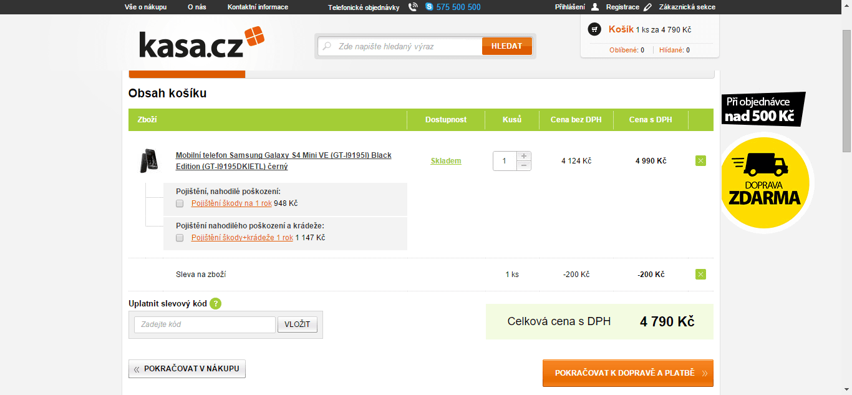Click the user icon next to Přihlášení
The height and width of the screenshot is (395, 852).
595,7
